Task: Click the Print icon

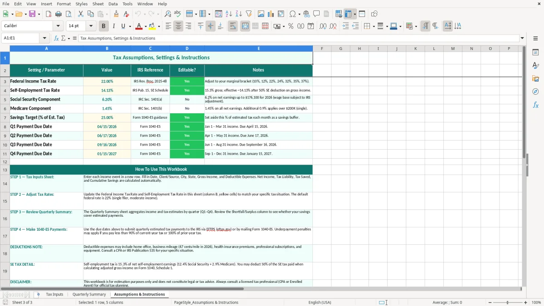Action: pos(58,14)
